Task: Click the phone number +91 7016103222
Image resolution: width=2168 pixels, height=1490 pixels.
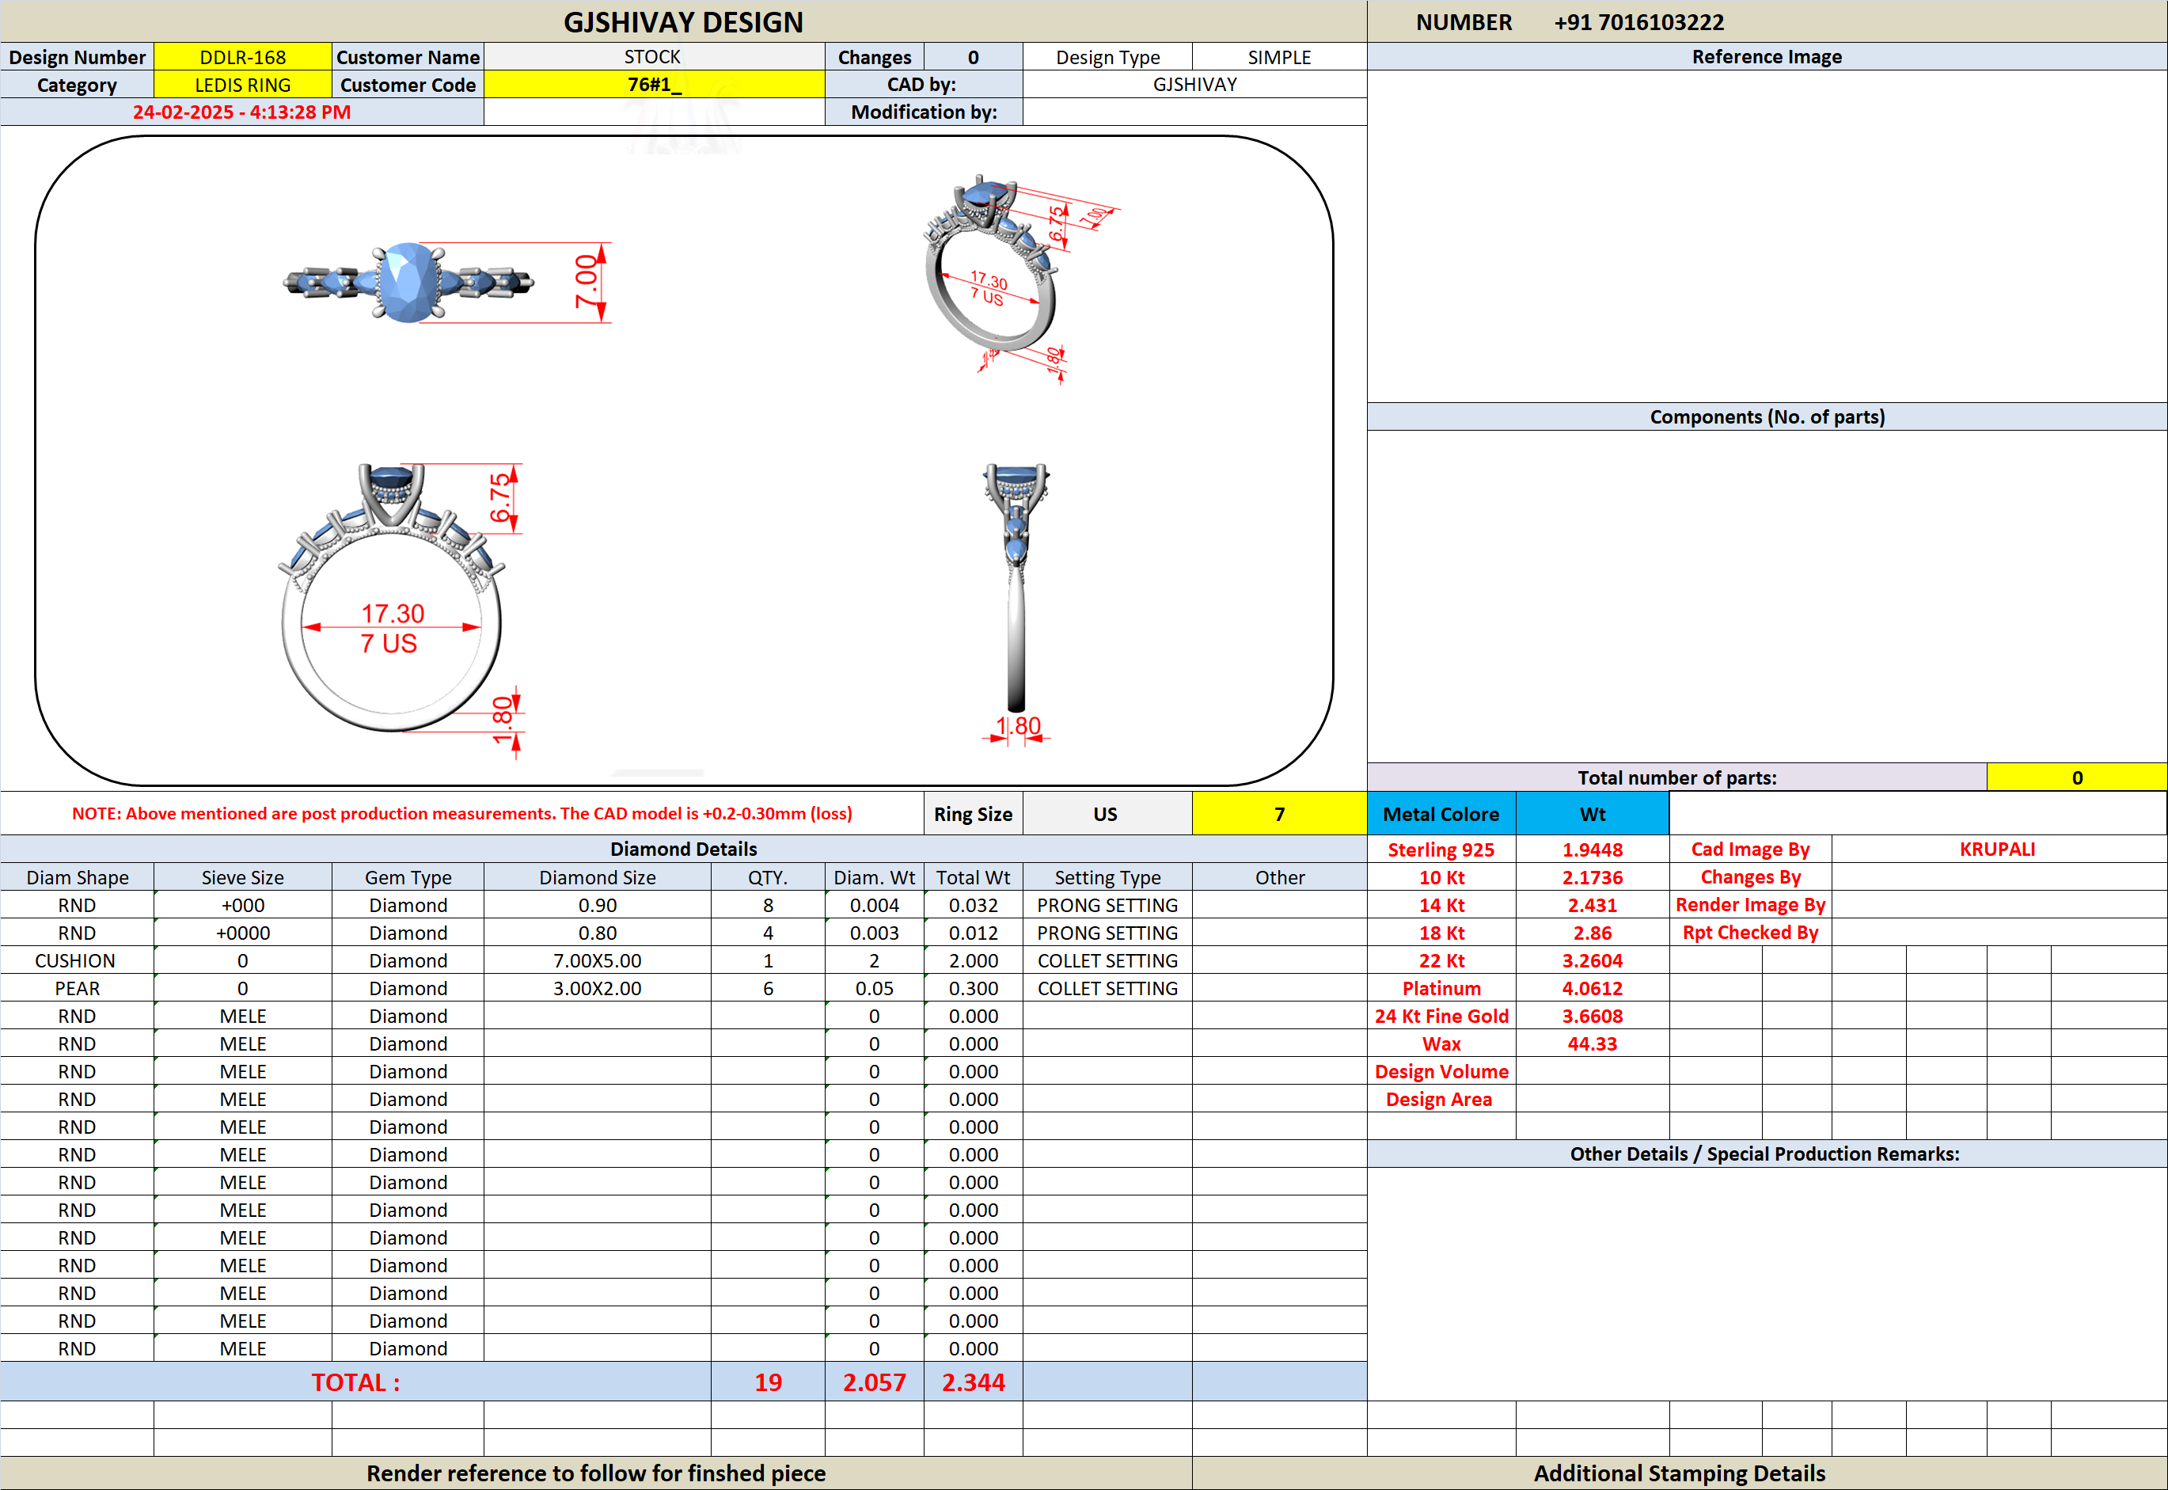Action: coord(1638,22)
